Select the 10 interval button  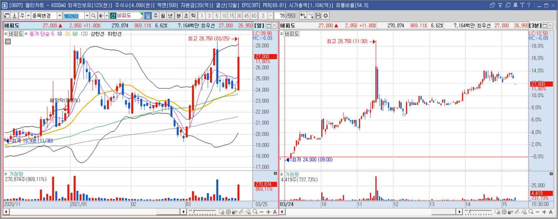[x=224, y=16]
